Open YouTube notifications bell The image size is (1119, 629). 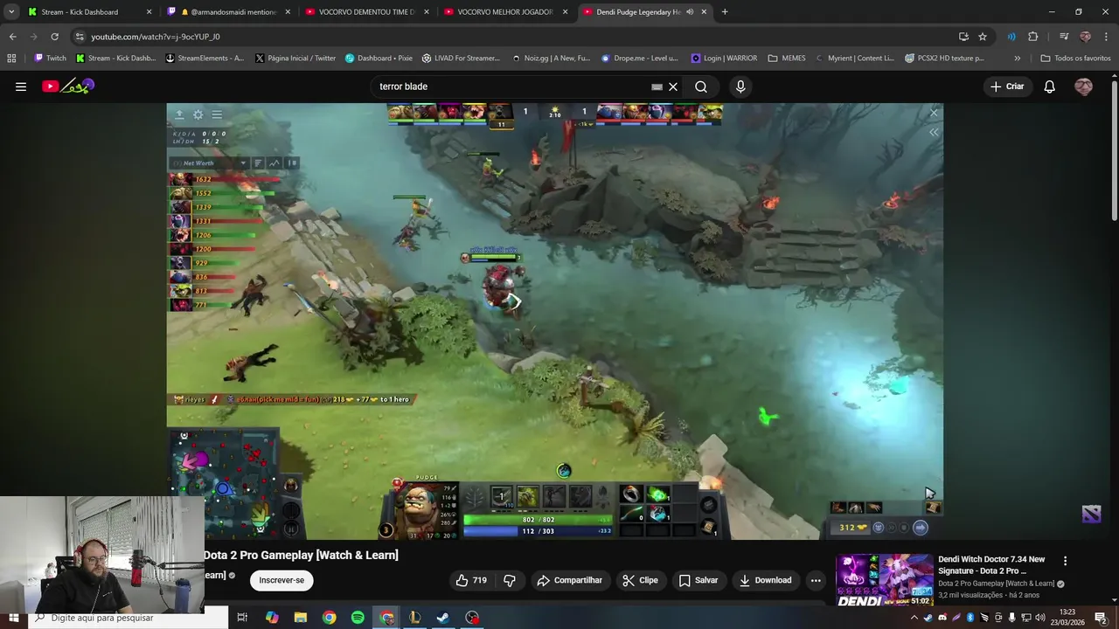(1050, 86)
